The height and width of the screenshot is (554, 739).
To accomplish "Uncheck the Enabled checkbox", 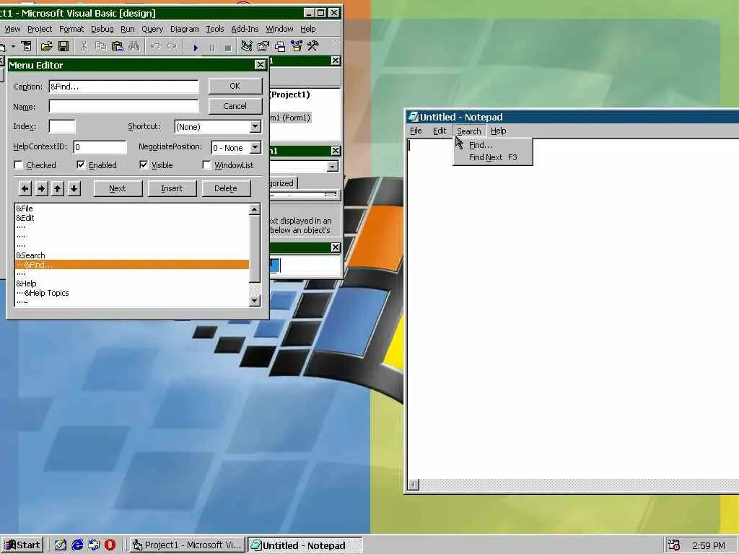I will coord(81,165).
